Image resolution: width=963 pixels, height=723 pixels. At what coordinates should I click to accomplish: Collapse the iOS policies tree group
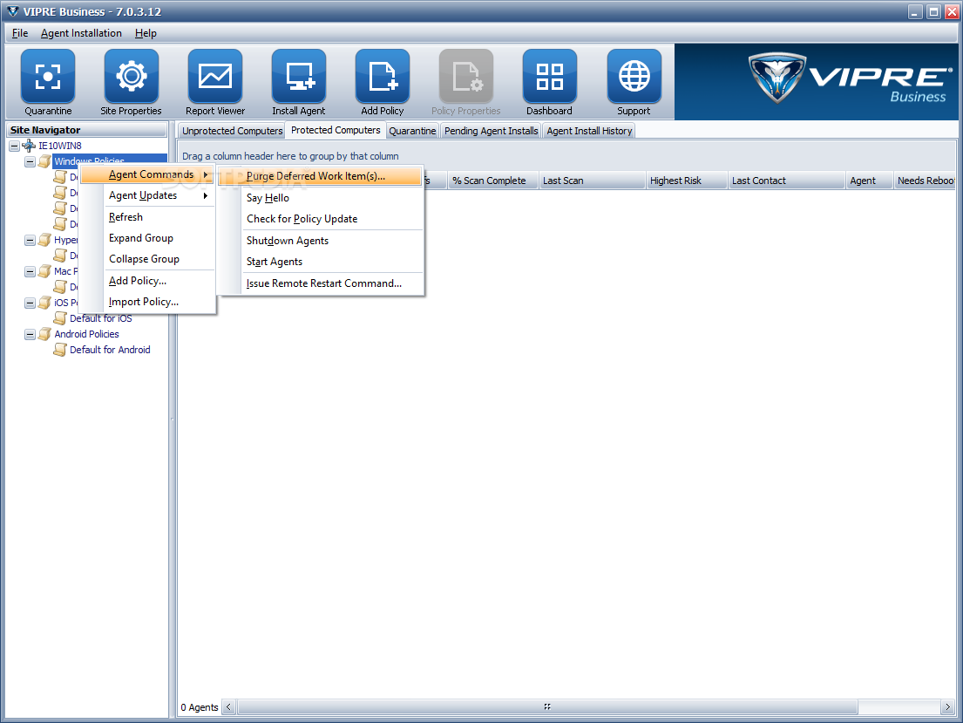30,304
